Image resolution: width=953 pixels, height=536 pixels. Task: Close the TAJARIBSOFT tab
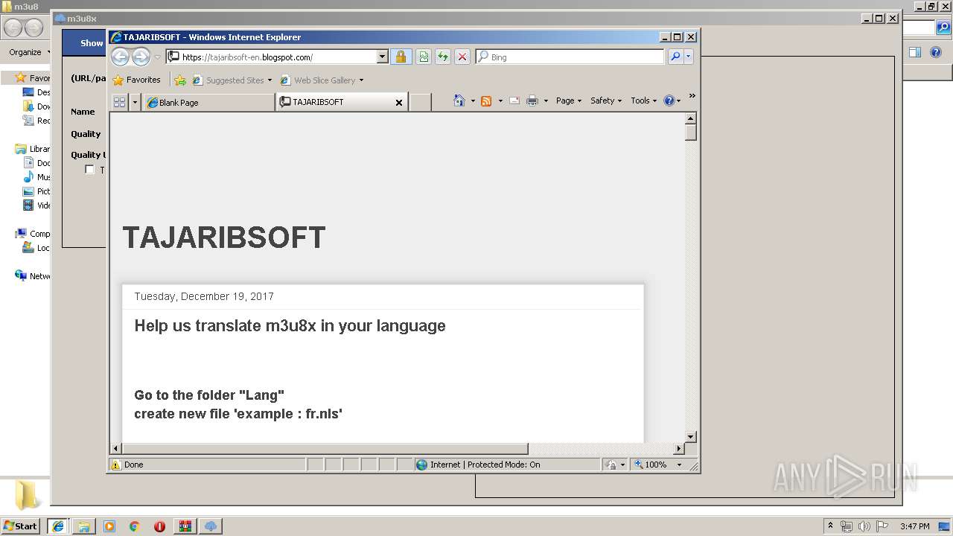coord(399,103)
